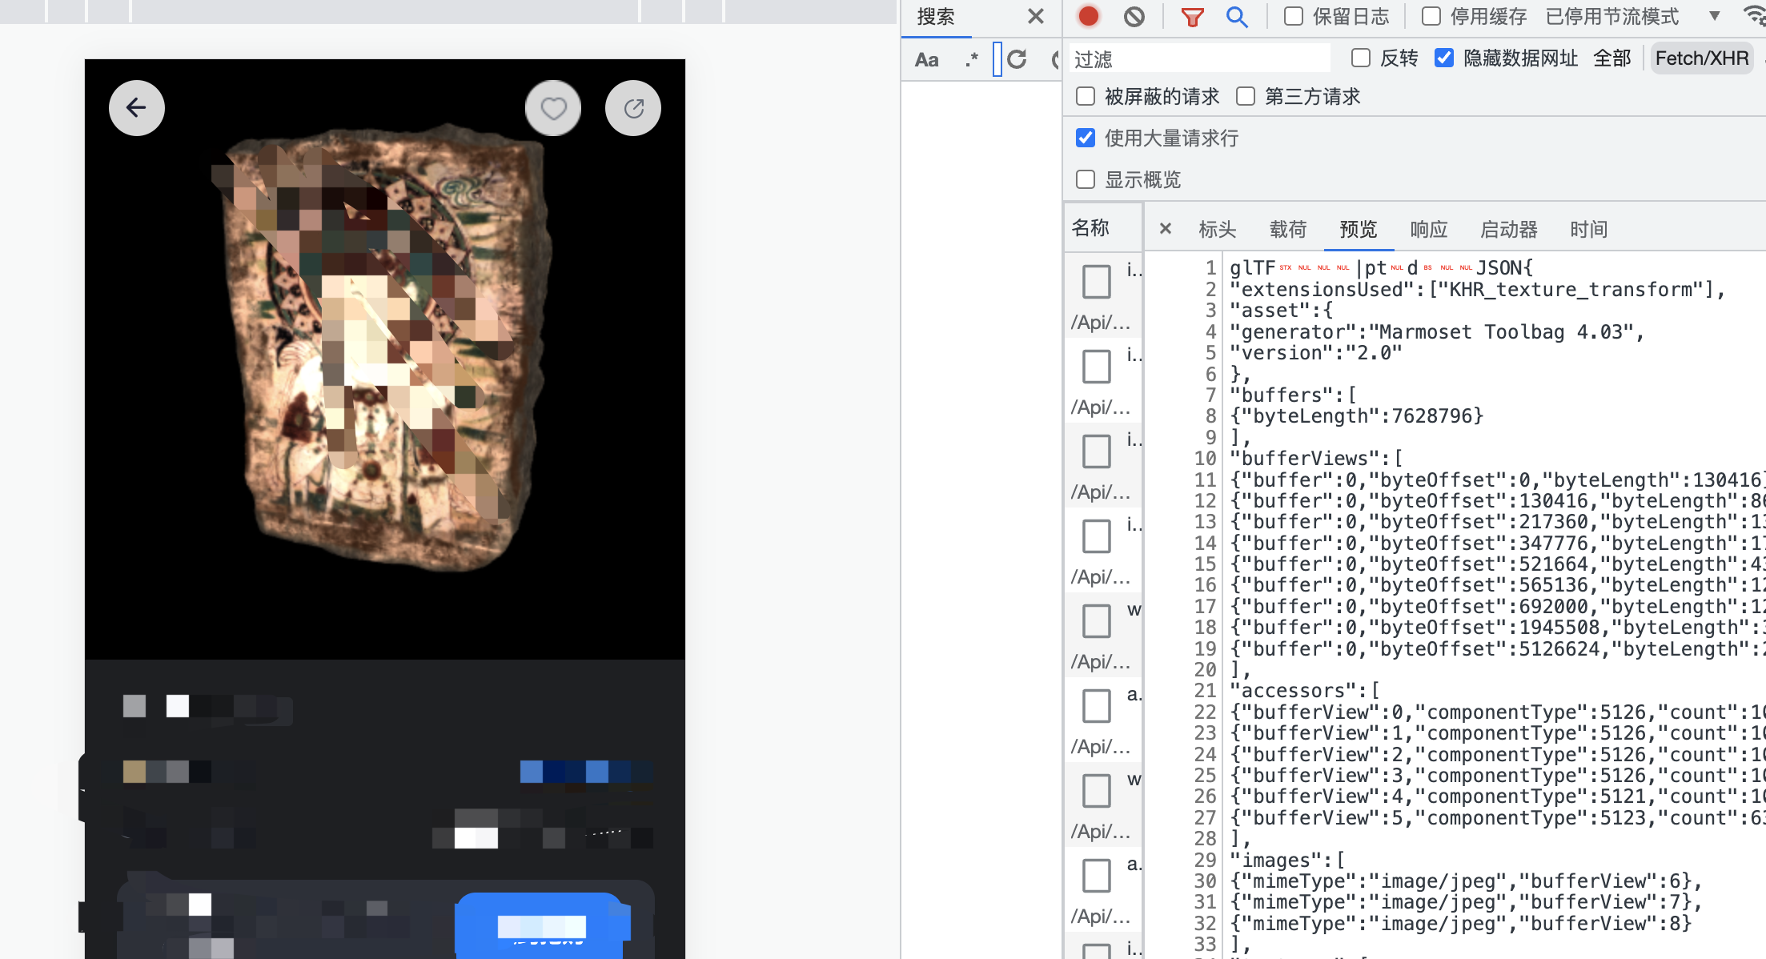Enable 显示概览 checkbox
The width and height of the screenshot is (1766, 959).
point(1086,179)
